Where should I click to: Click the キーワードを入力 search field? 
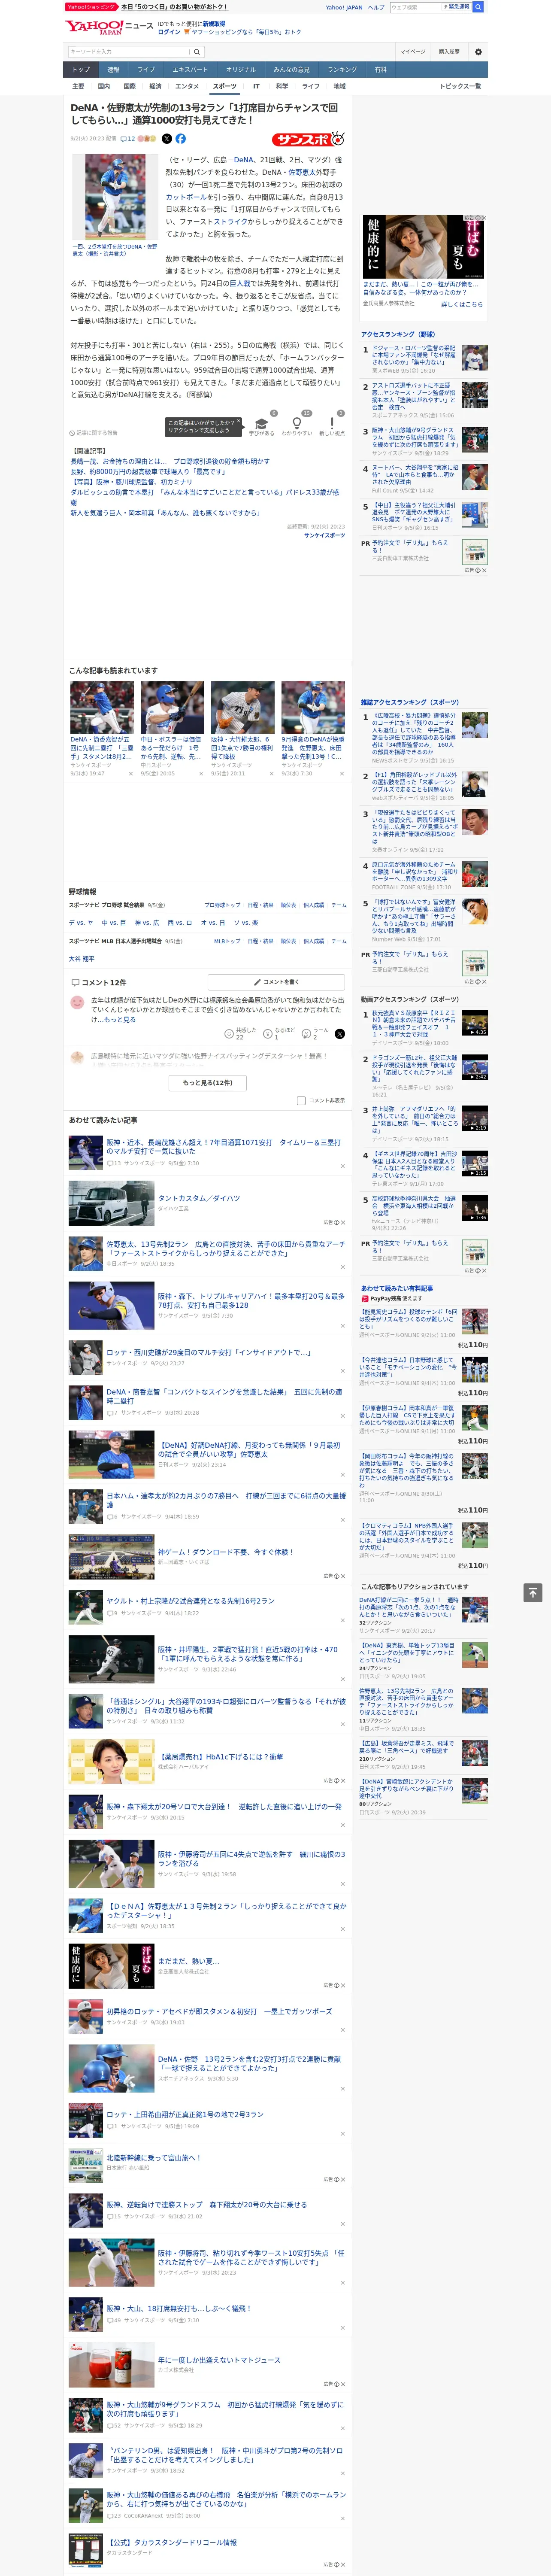coord(129,52)
